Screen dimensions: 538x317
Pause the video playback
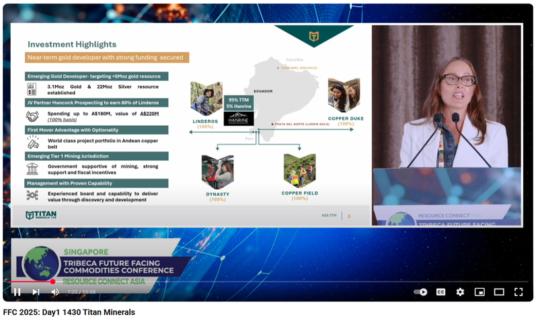pos(17,292)
